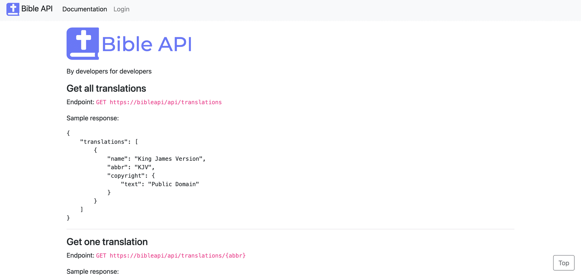Click 'King James Version' in the sample response
Screen dimensions: 581x277
click(169, 158)
